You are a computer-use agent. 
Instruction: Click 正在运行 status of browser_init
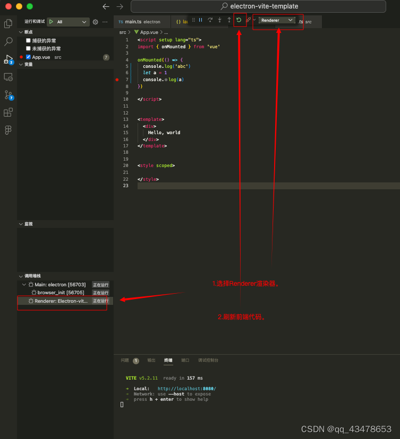click(101, 293)
